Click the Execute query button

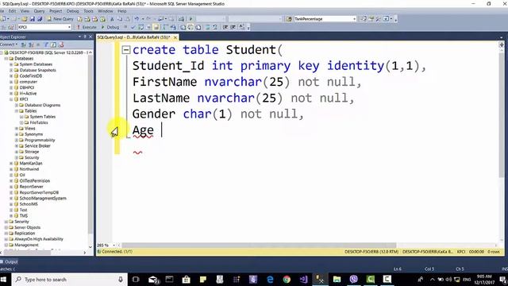point(86,27)
